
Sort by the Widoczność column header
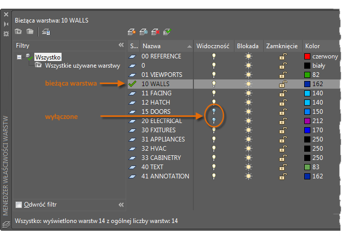(x=213, y=46)
